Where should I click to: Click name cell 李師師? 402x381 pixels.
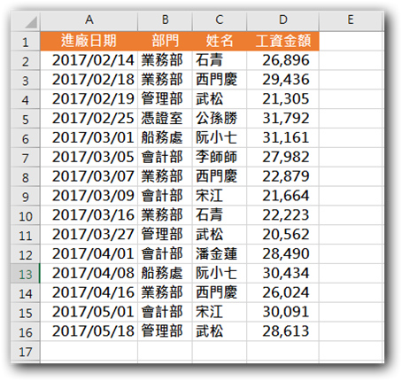click(x=220, y=157)
